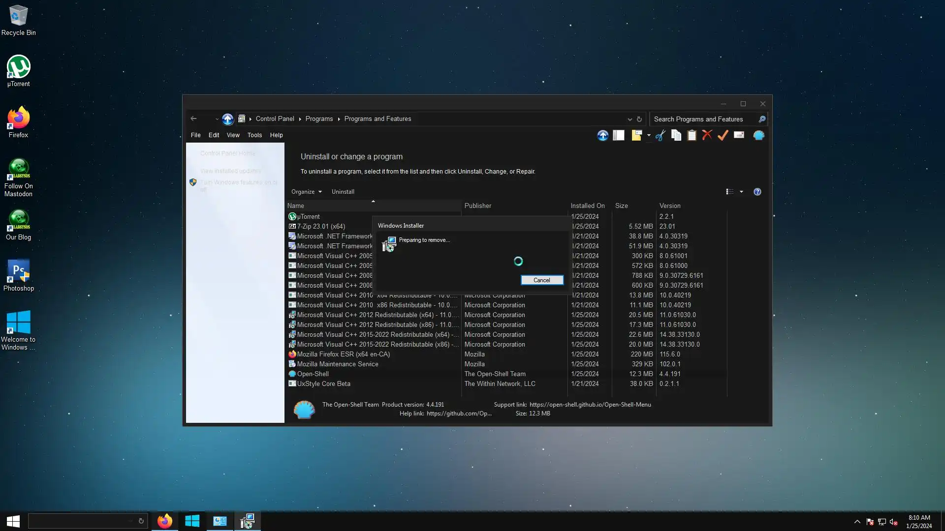Open the Tools menu
Image resolution: width=945 pixels, height=531 pixels.
coord(254,135)
